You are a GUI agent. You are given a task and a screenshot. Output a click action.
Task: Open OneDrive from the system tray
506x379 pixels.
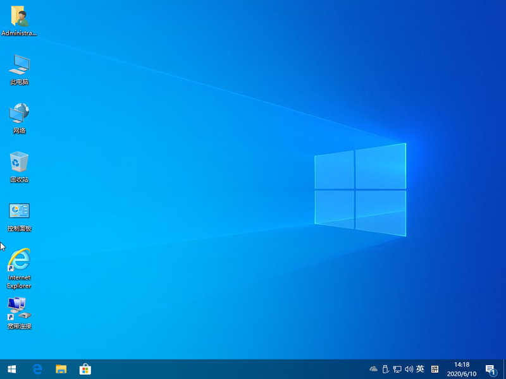373,369
